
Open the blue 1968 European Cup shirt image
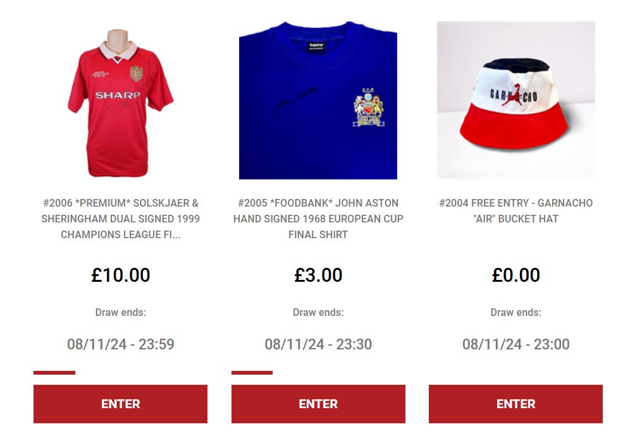pyautogui.click(x=318, y=100)
